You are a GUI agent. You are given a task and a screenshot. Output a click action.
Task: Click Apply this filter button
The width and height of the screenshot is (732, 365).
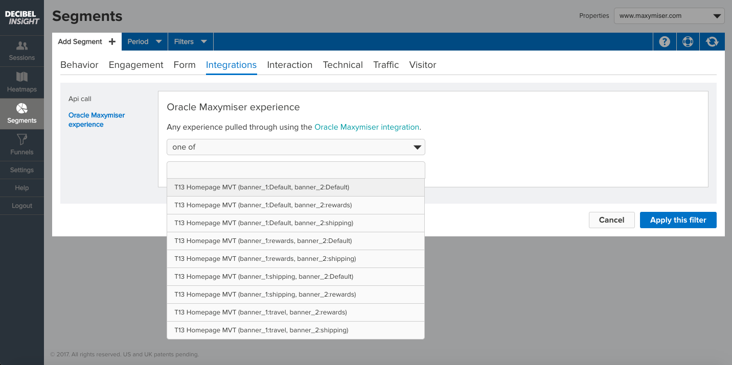pyautogui.click(x=678, y=220)
